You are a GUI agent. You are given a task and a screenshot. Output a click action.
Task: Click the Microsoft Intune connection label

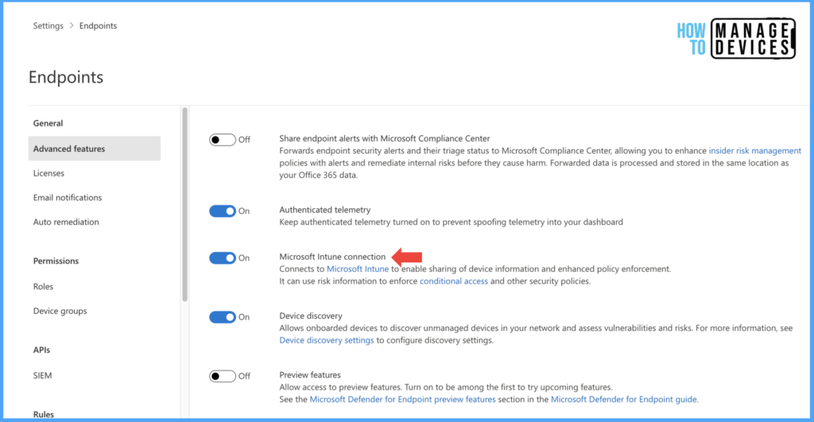coord(332,257)
